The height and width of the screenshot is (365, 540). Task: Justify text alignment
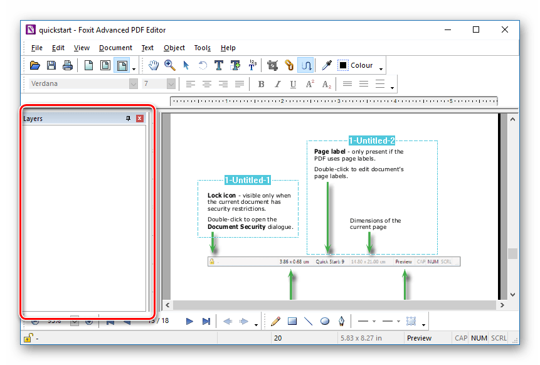[x=240, y=83]
